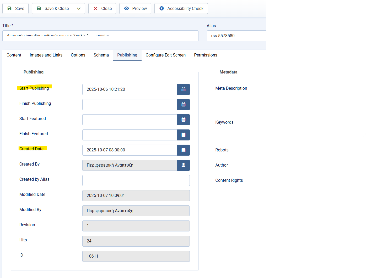This screenshot has width=366, height=278.
Task: Open calendar picker for Start Featured
Action: (x=183, y=120)
